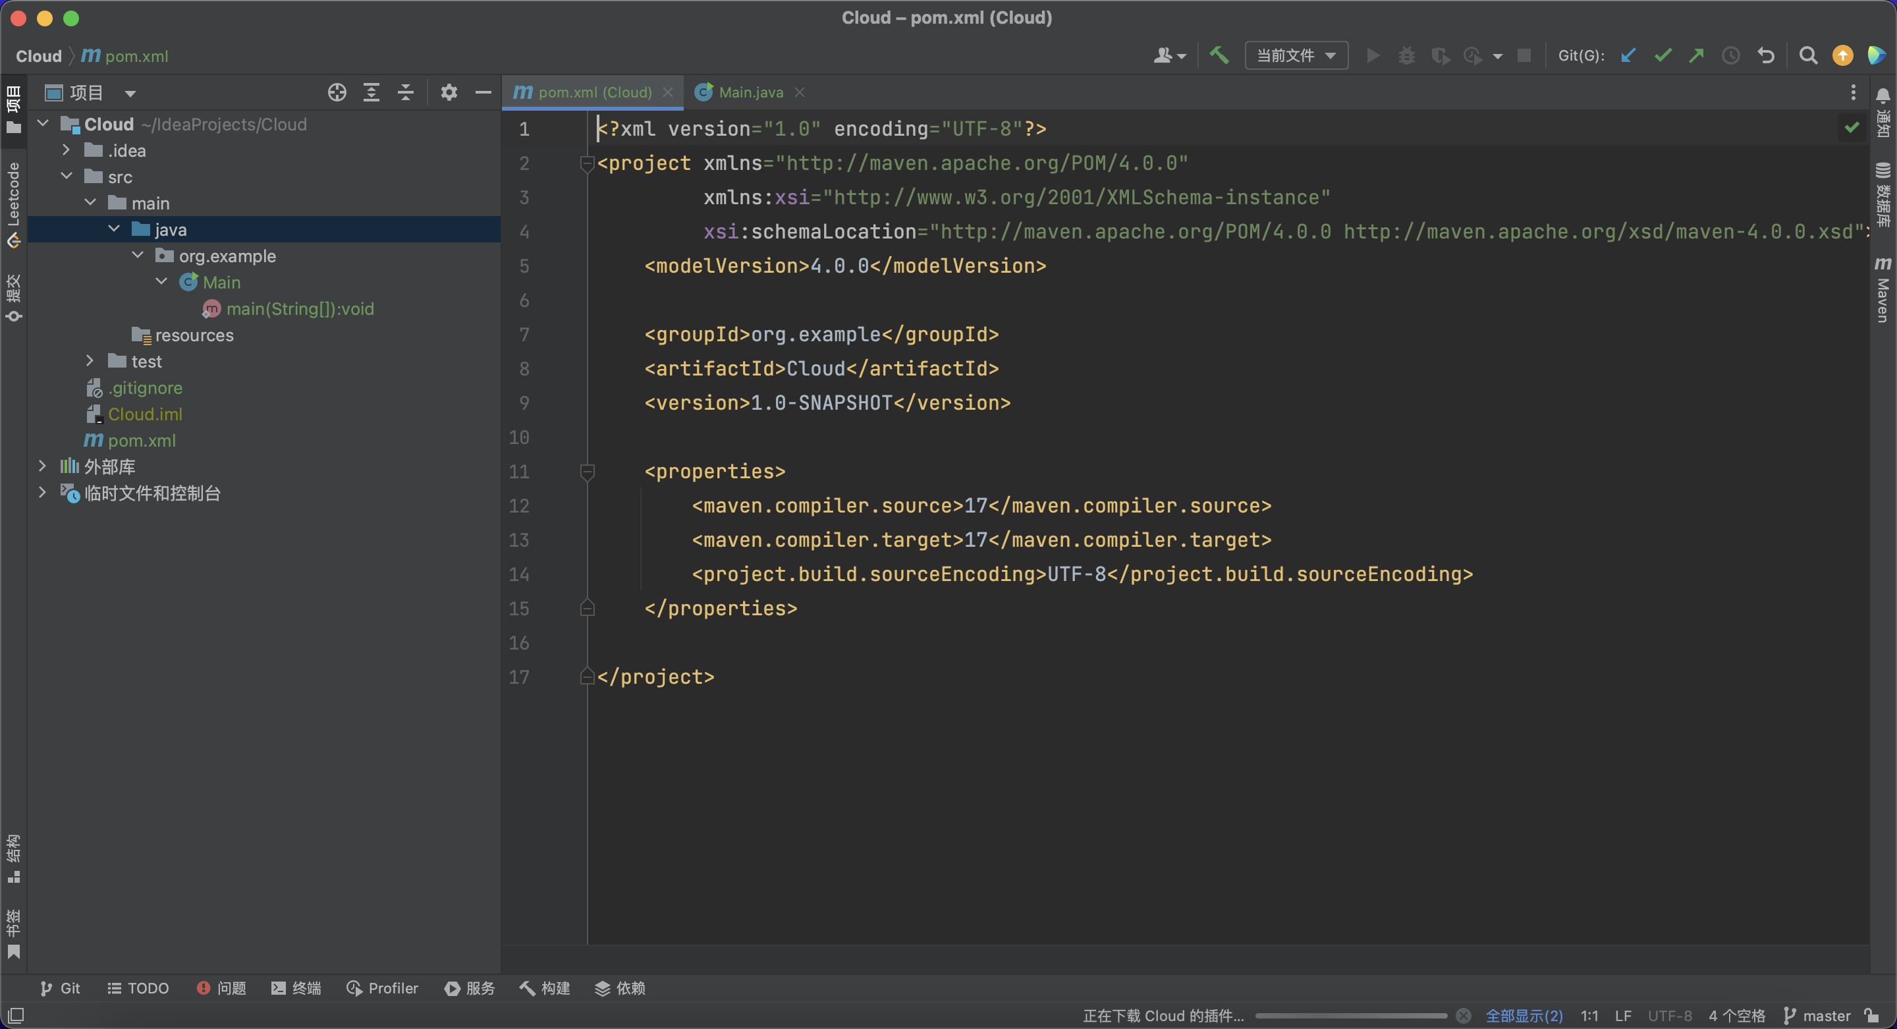1897x1029 pixels.
Task: Open the user account icon dropdown
Action: tap(1169, 55)
